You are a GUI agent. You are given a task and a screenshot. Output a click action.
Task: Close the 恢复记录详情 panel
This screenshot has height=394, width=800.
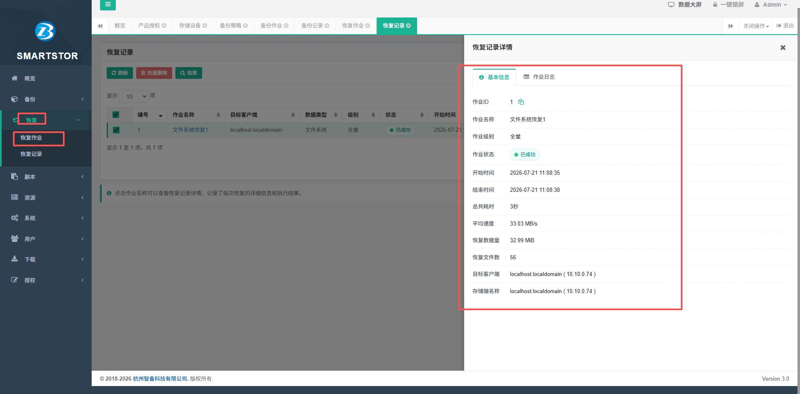tap(783, 48)
